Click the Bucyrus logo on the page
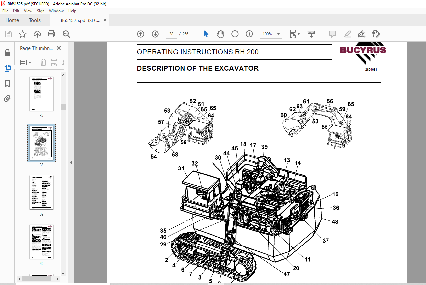The height and width of the screenshot is (285, 426). point(363,53)
